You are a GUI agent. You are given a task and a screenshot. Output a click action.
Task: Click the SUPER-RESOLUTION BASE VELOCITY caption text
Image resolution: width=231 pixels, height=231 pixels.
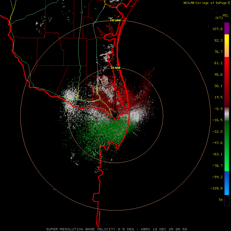pyautogui.click(x=81, y=229)
